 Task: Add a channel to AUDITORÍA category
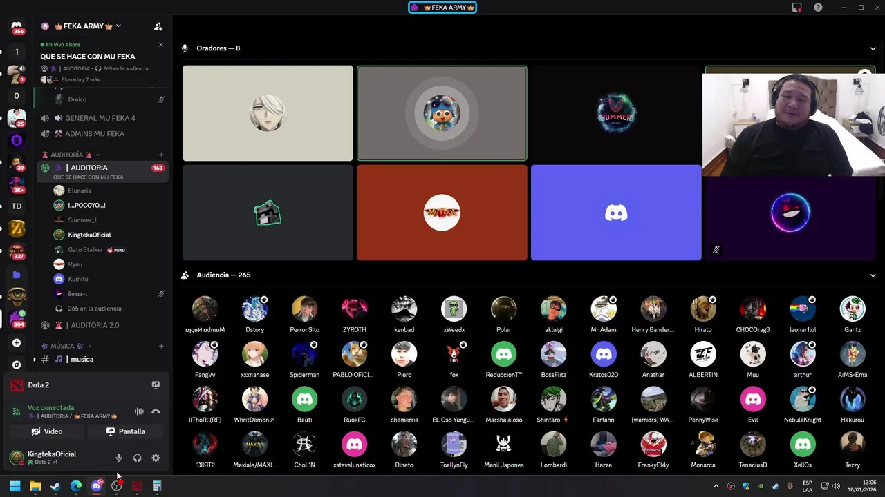(x=161, y=155)
